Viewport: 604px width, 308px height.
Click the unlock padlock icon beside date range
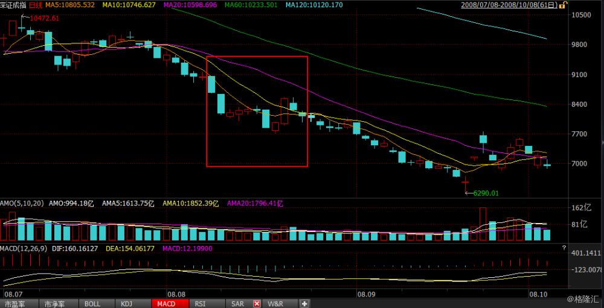(x=563, y=5)
